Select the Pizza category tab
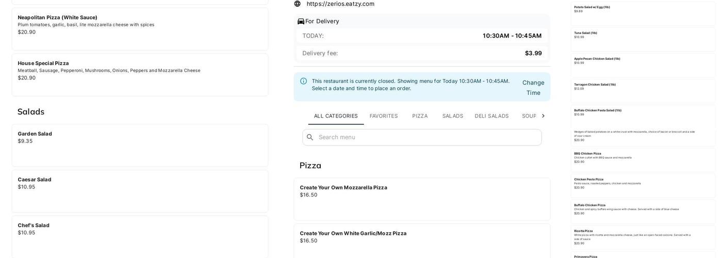Screen dimensions: 722x258 [420, 116]
